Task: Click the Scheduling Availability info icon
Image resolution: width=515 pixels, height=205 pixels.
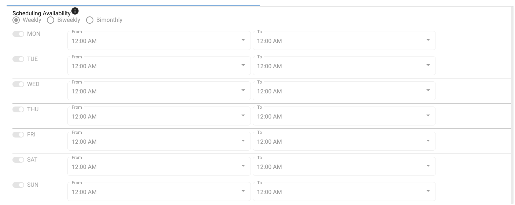Action: coord(75,11)
